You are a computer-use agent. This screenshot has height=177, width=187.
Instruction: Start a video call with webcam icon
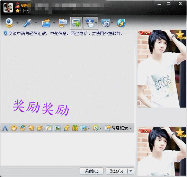click(9, 23)
